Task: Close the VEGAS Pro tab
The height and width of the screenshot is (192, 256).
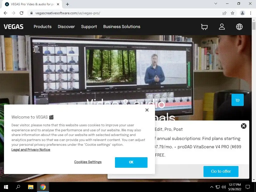Action: pyautogui.click(x=58, y=4)
